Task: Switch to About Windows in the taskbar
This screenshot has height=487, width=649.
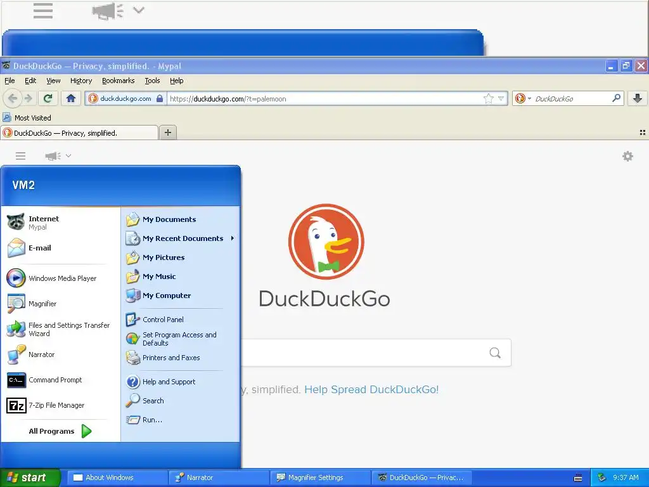Action: [117, 477]
